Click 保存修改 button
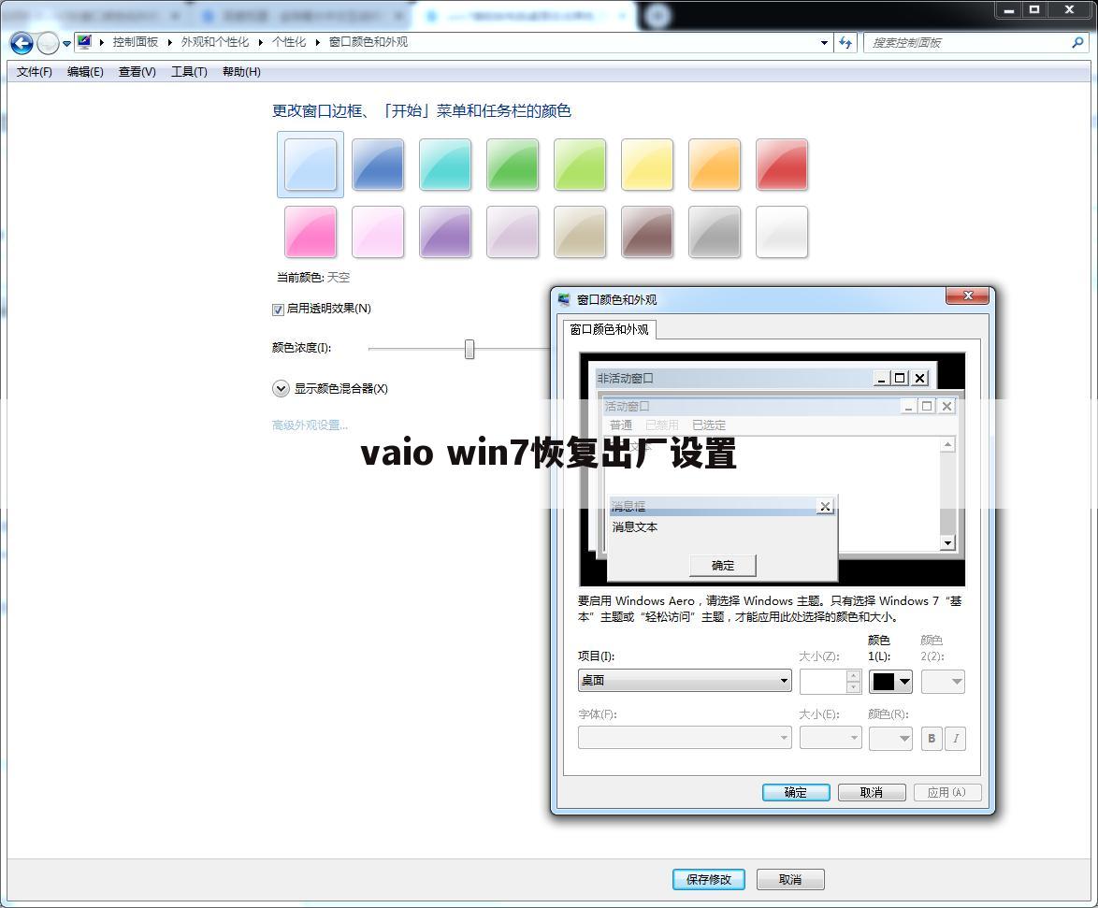Viewport: 1098px width, 908px height. (x=709, y=879)
